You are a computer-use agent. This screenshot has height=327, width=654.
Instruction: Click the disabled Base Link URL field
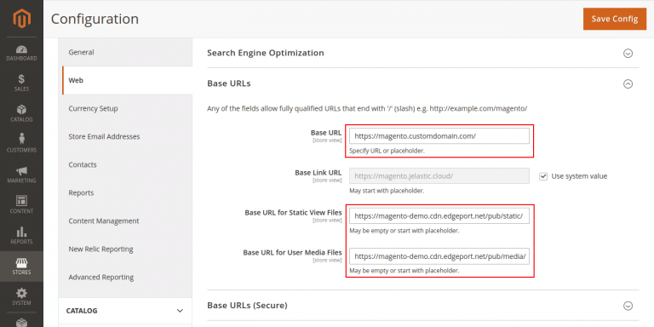(x=439, y=176)
